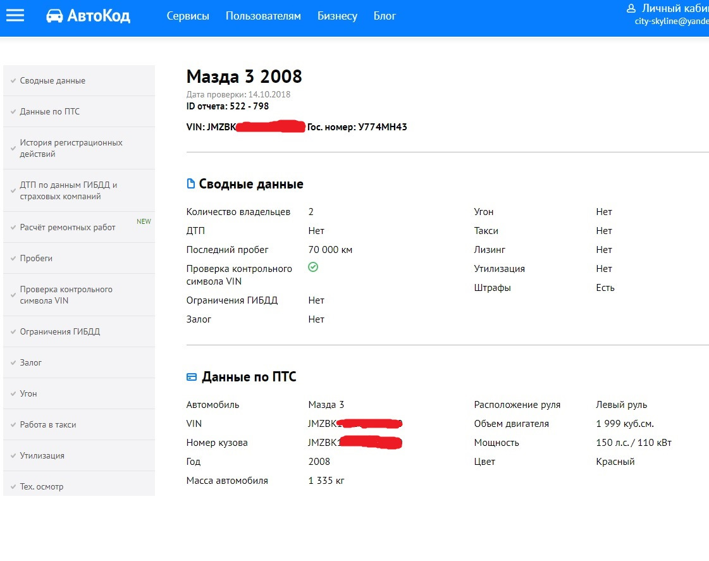Go to Ограничения ГИБДД section
709x561 pixels.
click(59, 331)
